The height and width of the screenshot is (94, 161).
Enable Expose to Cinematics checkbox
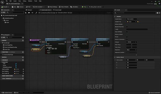click(x=127, y=39)
